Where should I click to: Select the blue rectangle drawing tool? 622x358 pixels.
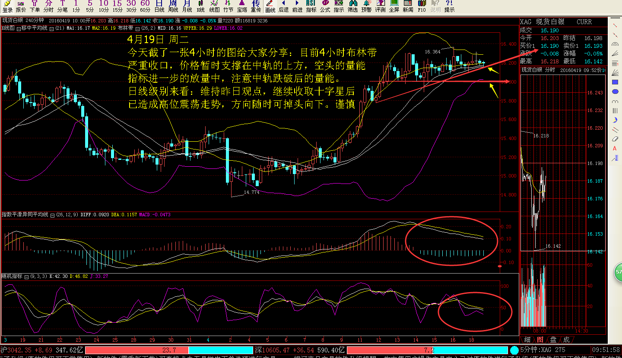point(615,82)
